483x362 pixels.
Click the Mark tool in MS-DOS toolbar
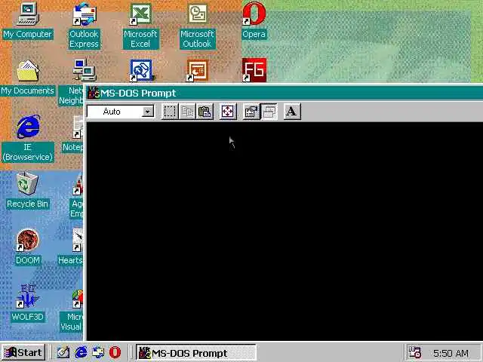170,112
